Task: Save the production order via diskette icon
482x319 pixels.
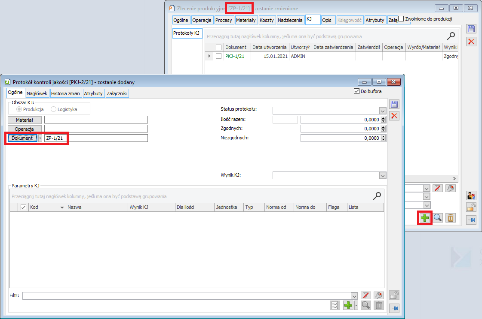Action: click(x=471, y=29)
